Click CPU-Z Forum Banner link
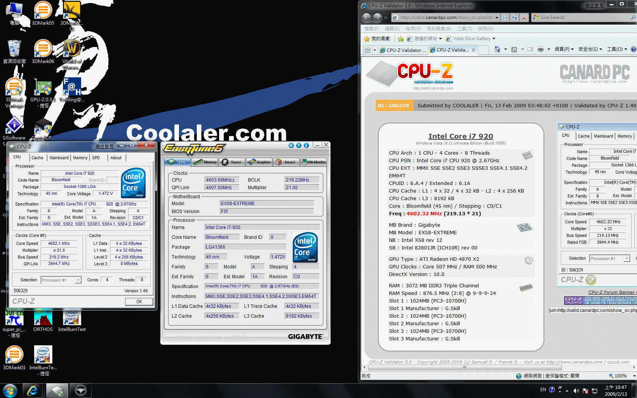 pos(612,292)
